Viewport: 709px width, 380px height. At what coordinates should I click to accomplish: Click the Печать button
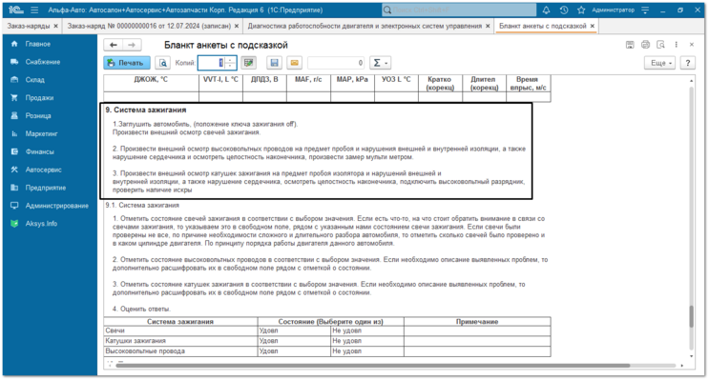click(127, 63)
